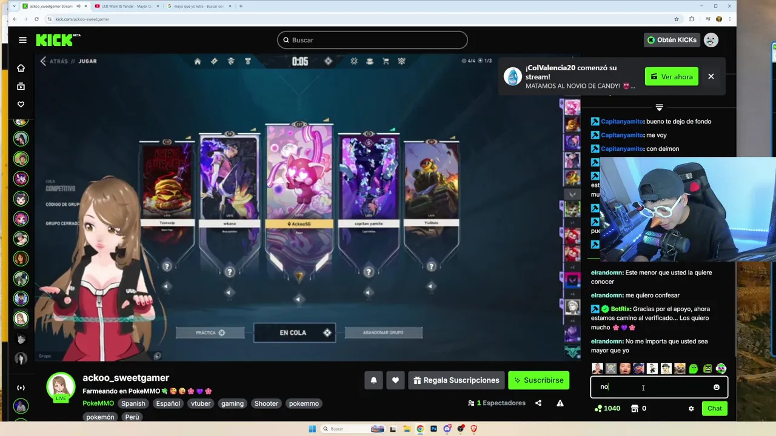776x436 pixels.
Task: Open the Kick shop icon beside 0
Action: click(635, 409)
